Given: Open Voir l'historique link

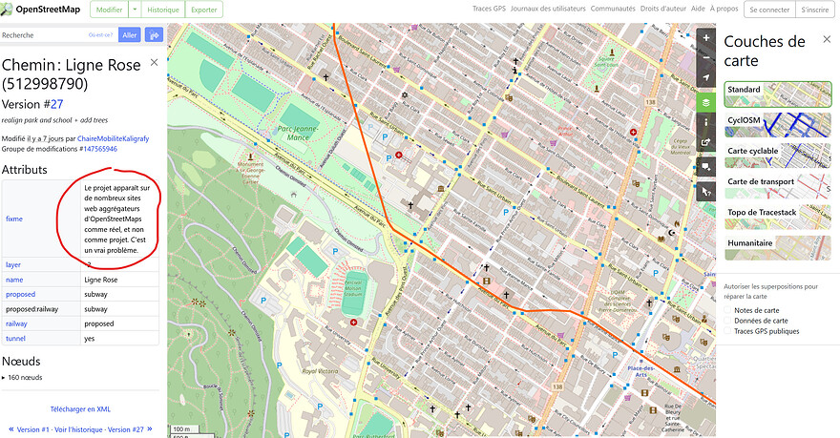Looking at the screenshot, I should 78,429.
